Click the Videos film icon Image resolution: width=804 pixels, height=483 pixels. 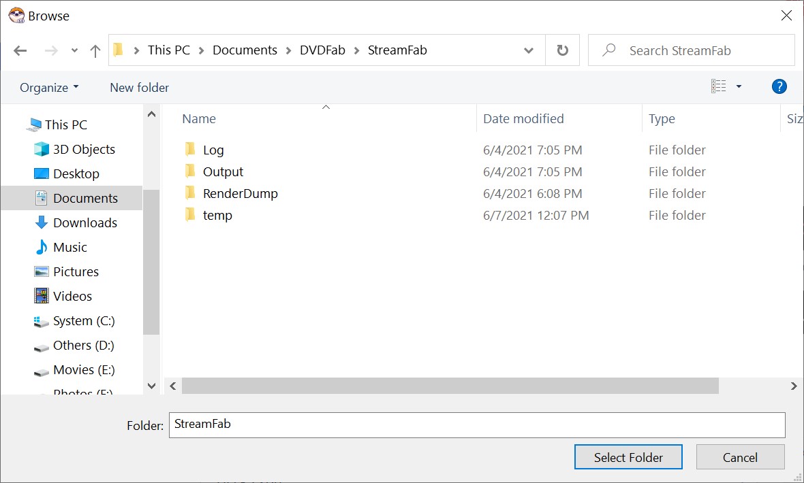click(41, 296)
